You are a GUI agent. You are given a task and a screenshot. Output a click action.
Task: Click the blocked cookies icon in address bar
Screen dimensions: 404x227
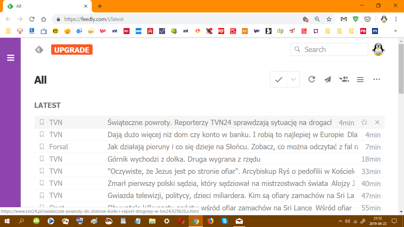coord(306,19)
